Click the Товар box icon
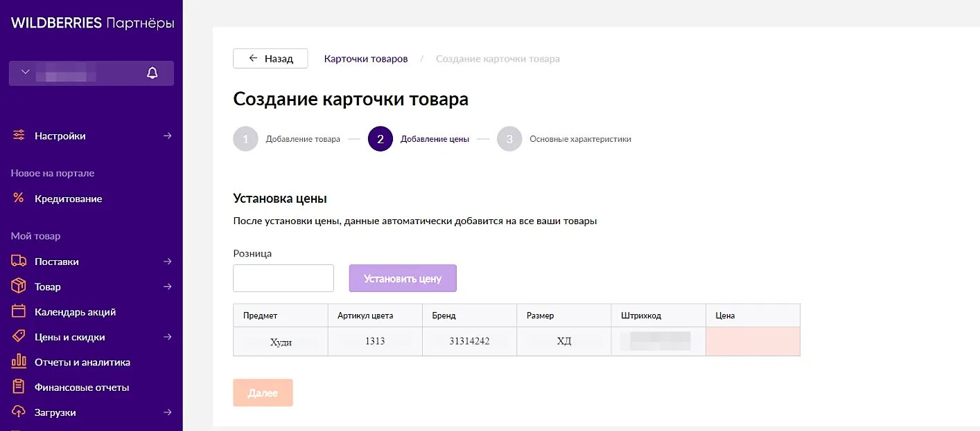Viewport: 980px width, 431px height. pyautogui.click(x=19, y=286)
